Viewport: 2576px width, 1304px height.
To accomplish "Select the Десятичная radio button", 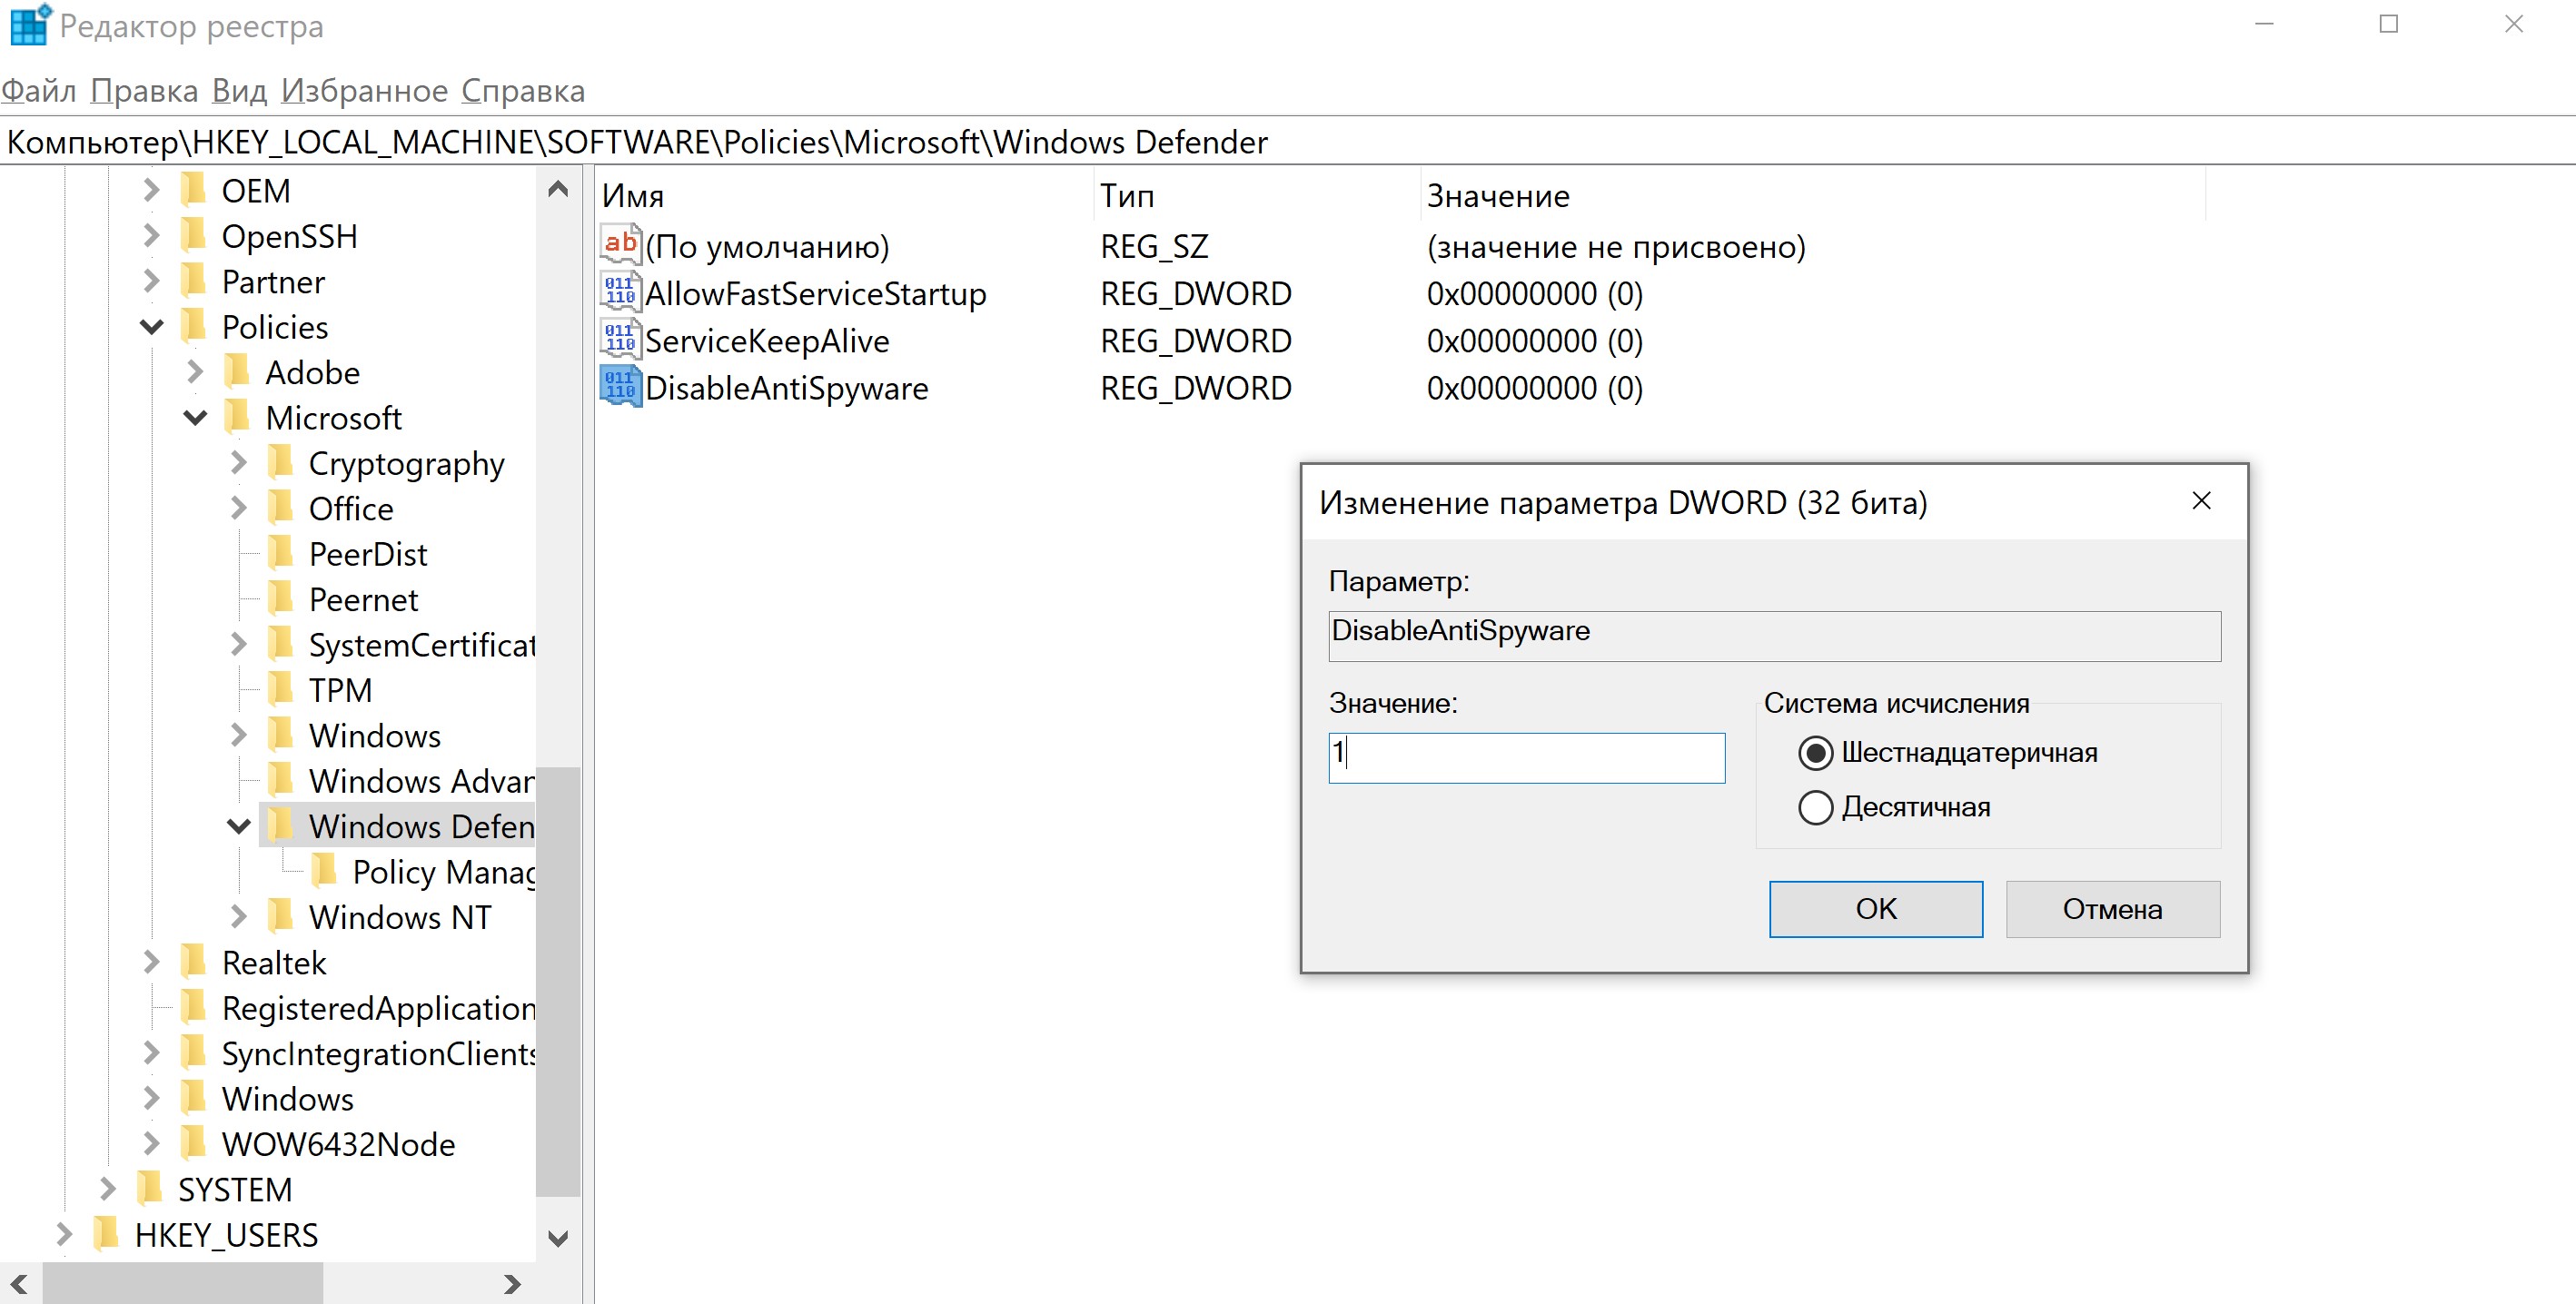I will point(1815,807).
